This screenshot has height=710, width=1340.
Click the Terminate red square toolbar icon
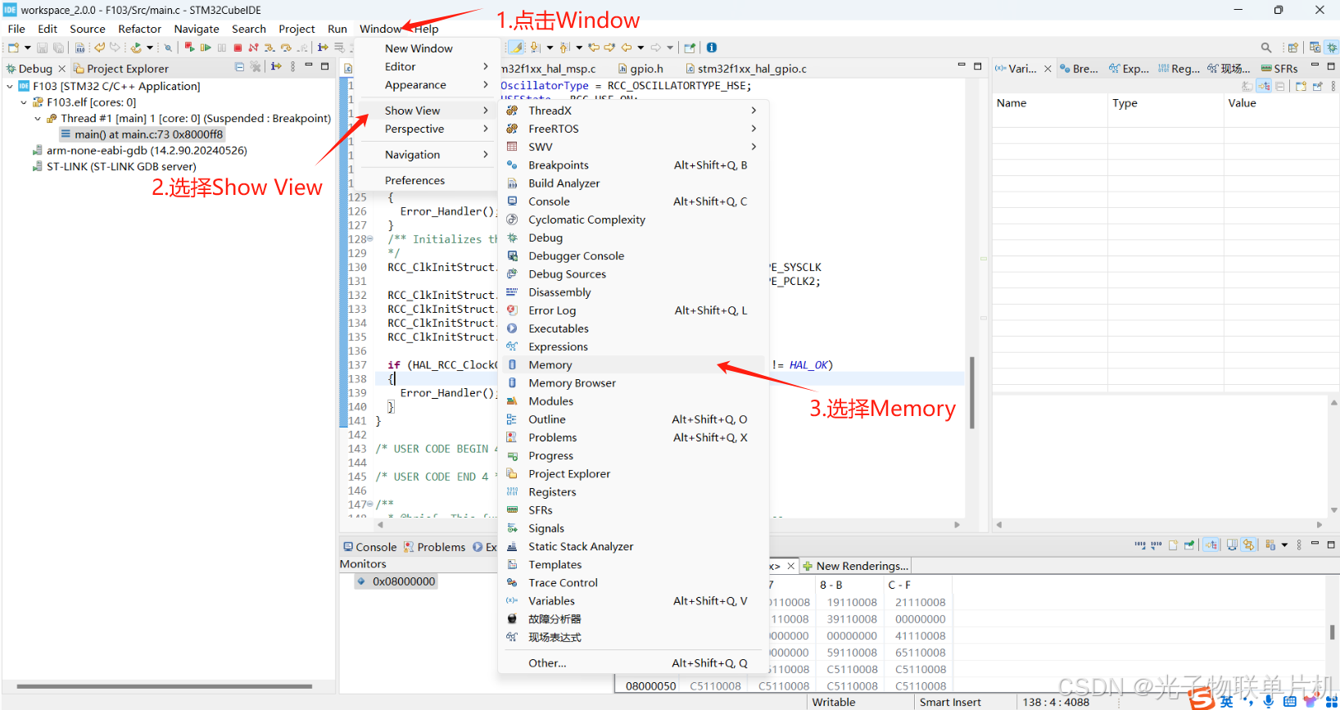238,47
